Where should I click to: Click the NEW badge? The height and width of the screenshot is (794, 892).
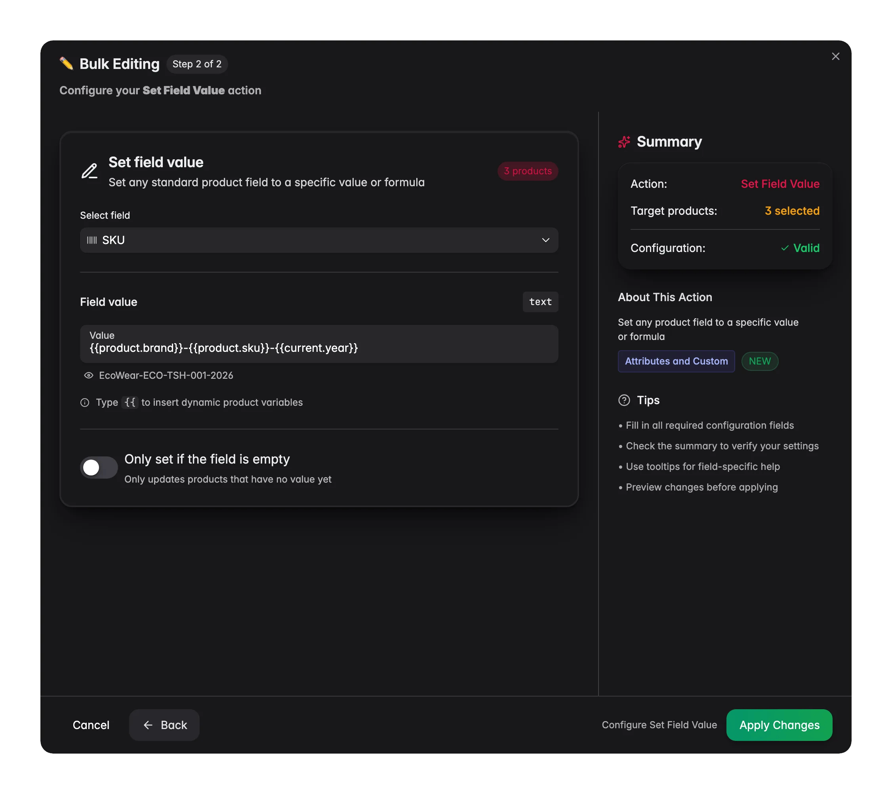tap(760, 361)
